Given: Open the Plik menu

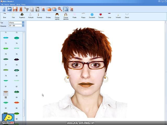Looking at the screenshot, I should tap(2, 4).
